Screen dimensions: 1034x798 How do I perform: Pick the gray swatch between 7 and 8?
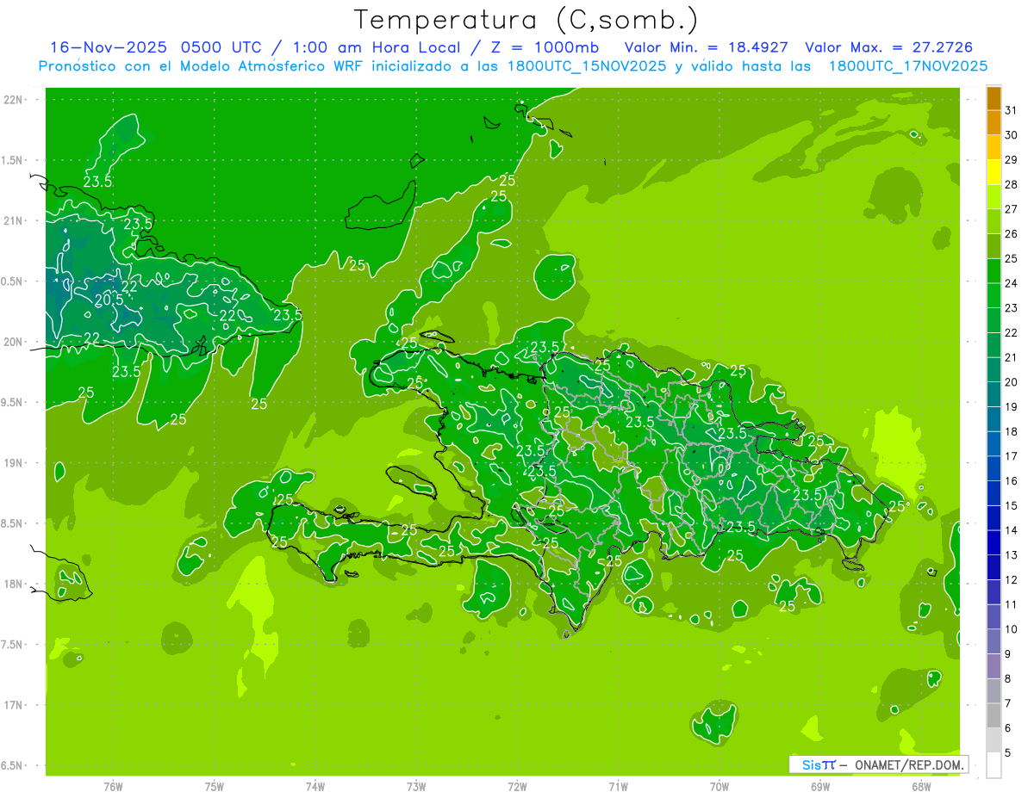click(994, 690)
